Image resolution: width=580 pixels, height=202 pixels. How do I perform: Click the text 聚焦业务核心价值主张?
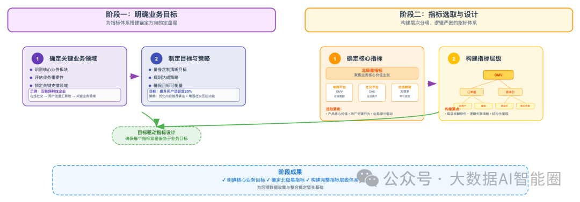(372, 75)
